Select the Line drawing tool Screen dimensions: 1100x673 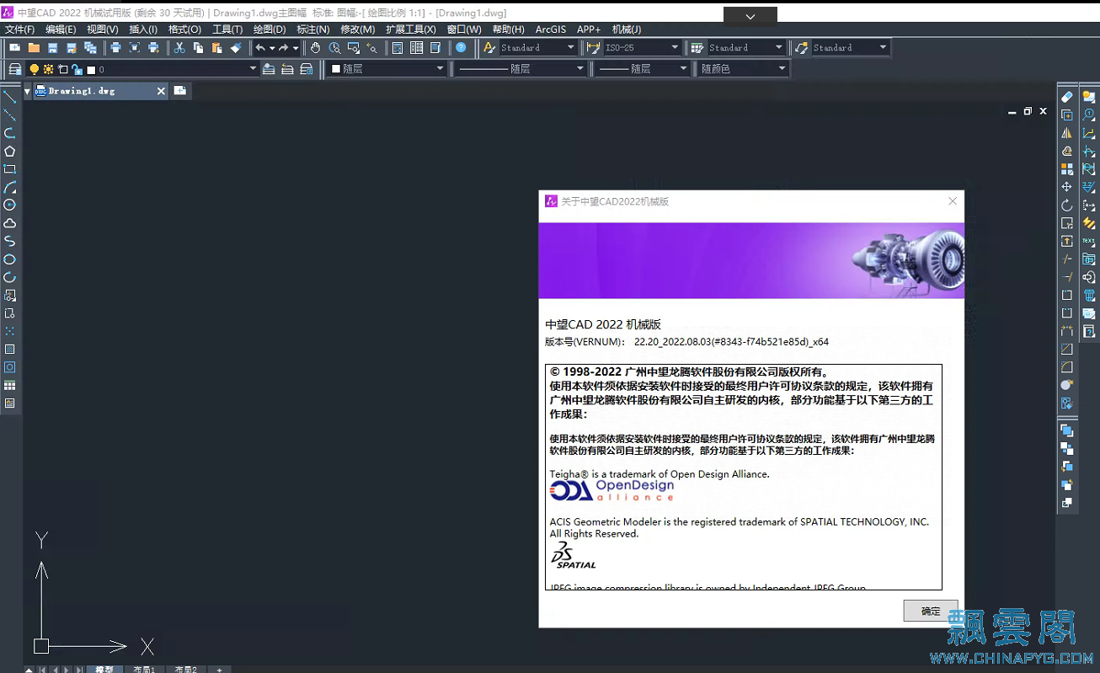[x=10, y=97]
